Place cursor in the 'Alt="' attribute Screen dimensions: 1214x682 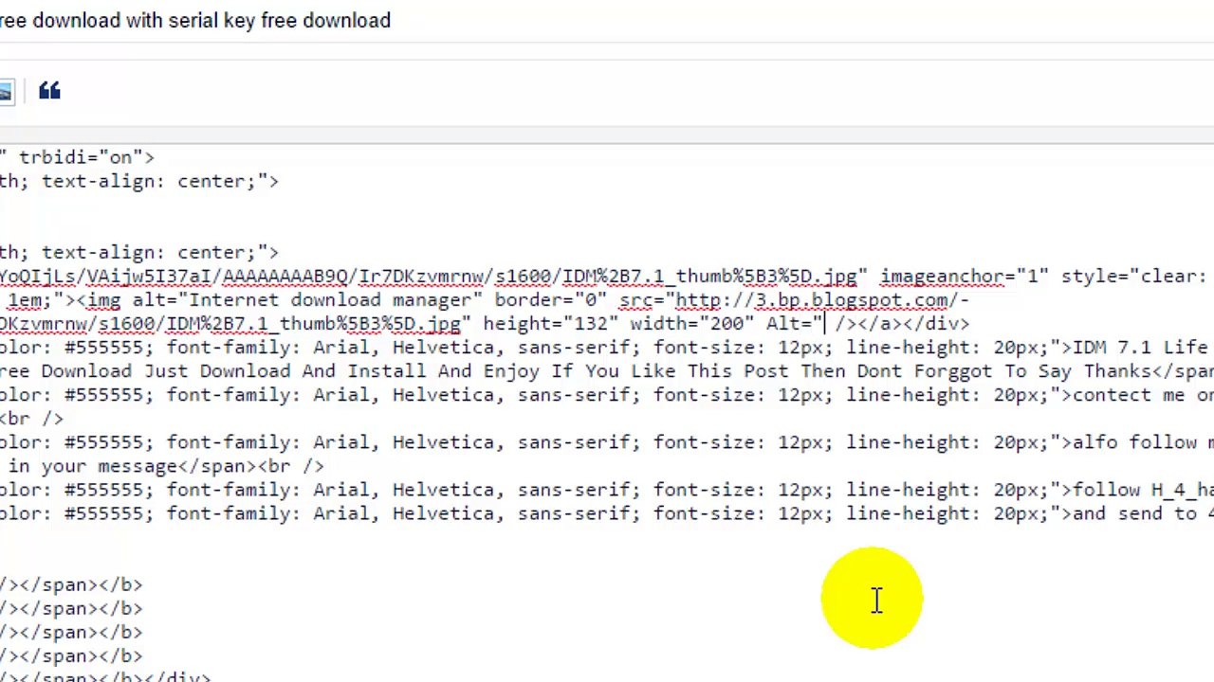795,324
